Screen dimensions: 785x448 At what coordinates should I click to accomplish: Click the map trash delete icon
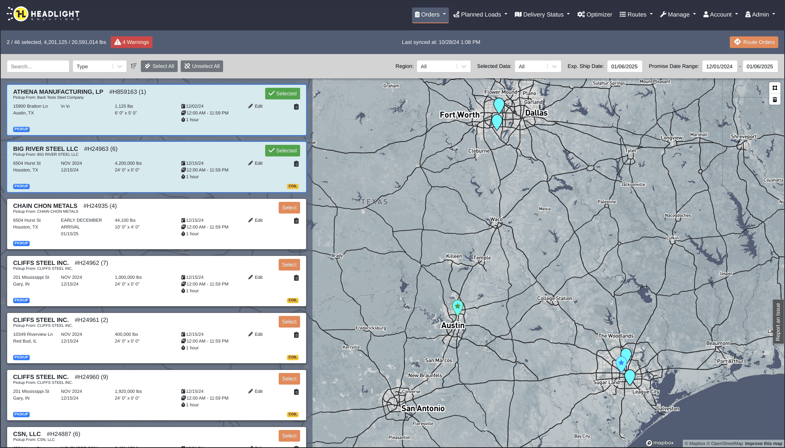pos(774,99)
